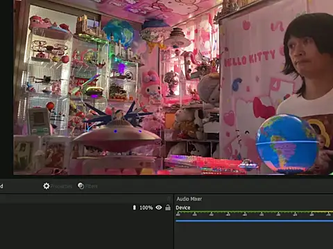333x249 pixels.
Task: Open source Filters via its text label
Action: pyautogui.click(x=92, y=186)
